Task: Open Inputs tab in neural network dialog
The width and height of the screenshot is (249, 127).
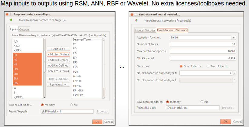Action: pyautogui.click(x=139, y=30)
